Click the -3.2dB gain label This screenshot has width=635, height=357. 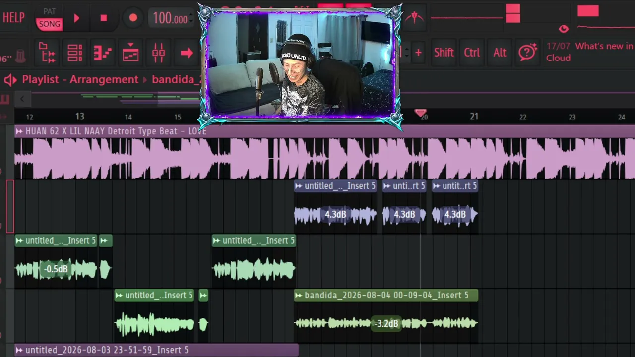pyautogui.click(x=386, y=323)
